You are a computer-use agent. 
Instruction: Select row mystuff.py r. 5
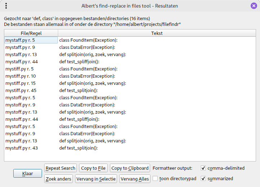(130, 126)
